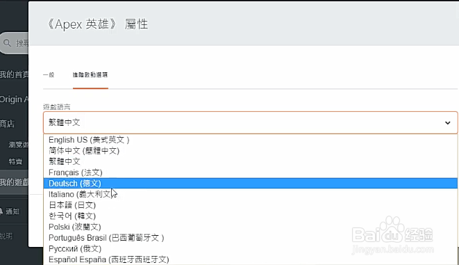
Task: Choose 简体中文 from language list
Action: coord(250,151)
